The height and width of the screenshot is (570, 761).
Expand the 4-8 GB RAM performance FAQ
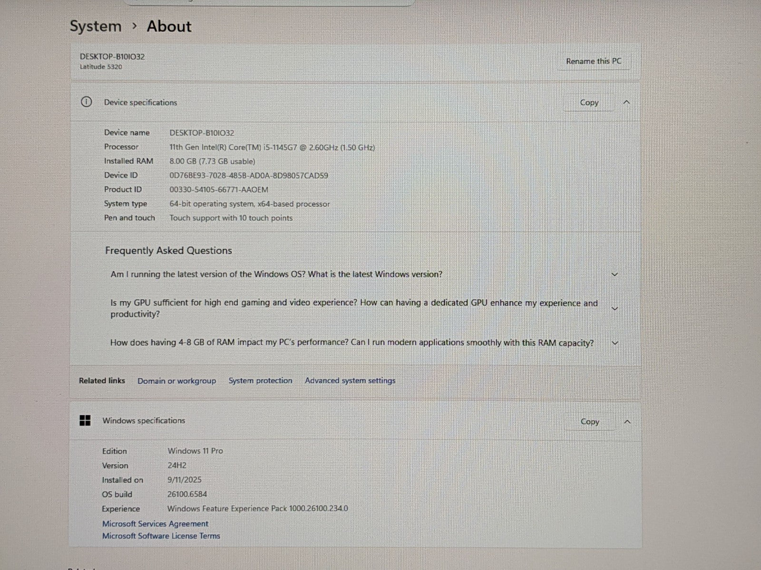click(x=615, y=343)
